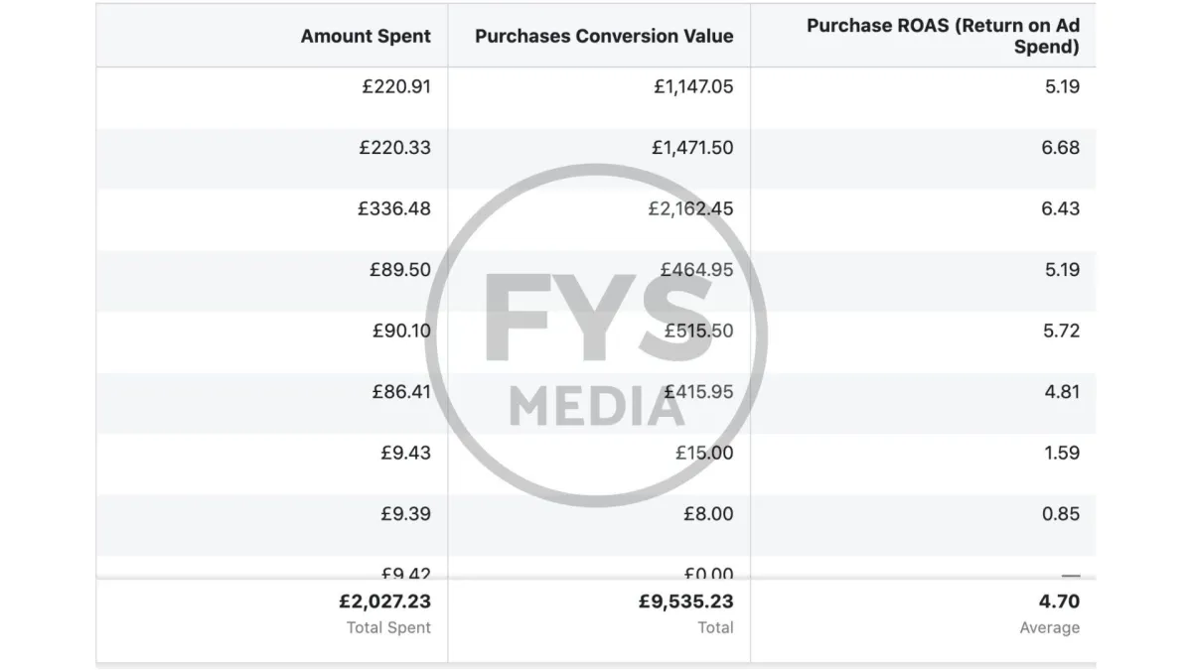1192x670 pixels.
Task: Click the FYS Media watermark logo
Action: click(596, 335)
